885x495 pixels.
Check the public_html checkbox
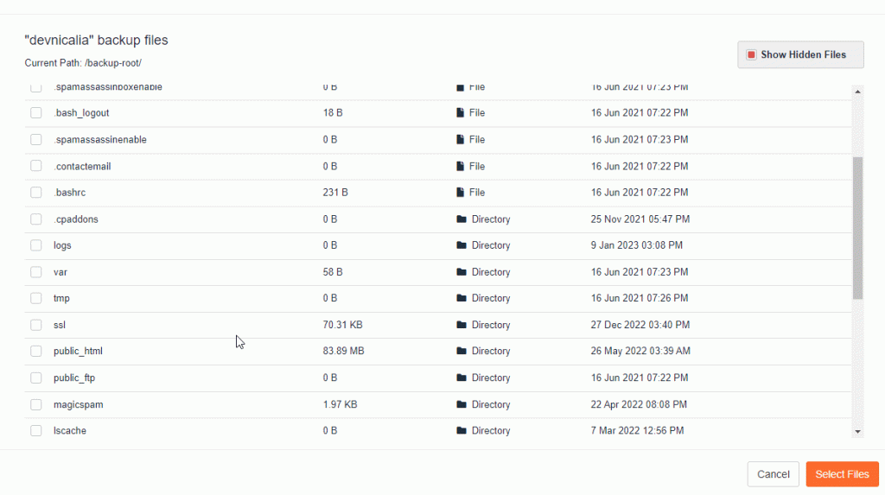pyautogui.click(x=36, y=352)
